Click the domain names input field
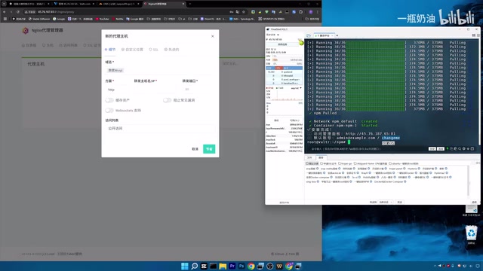The height and width of the screenshot is (271, 483). 160,70
